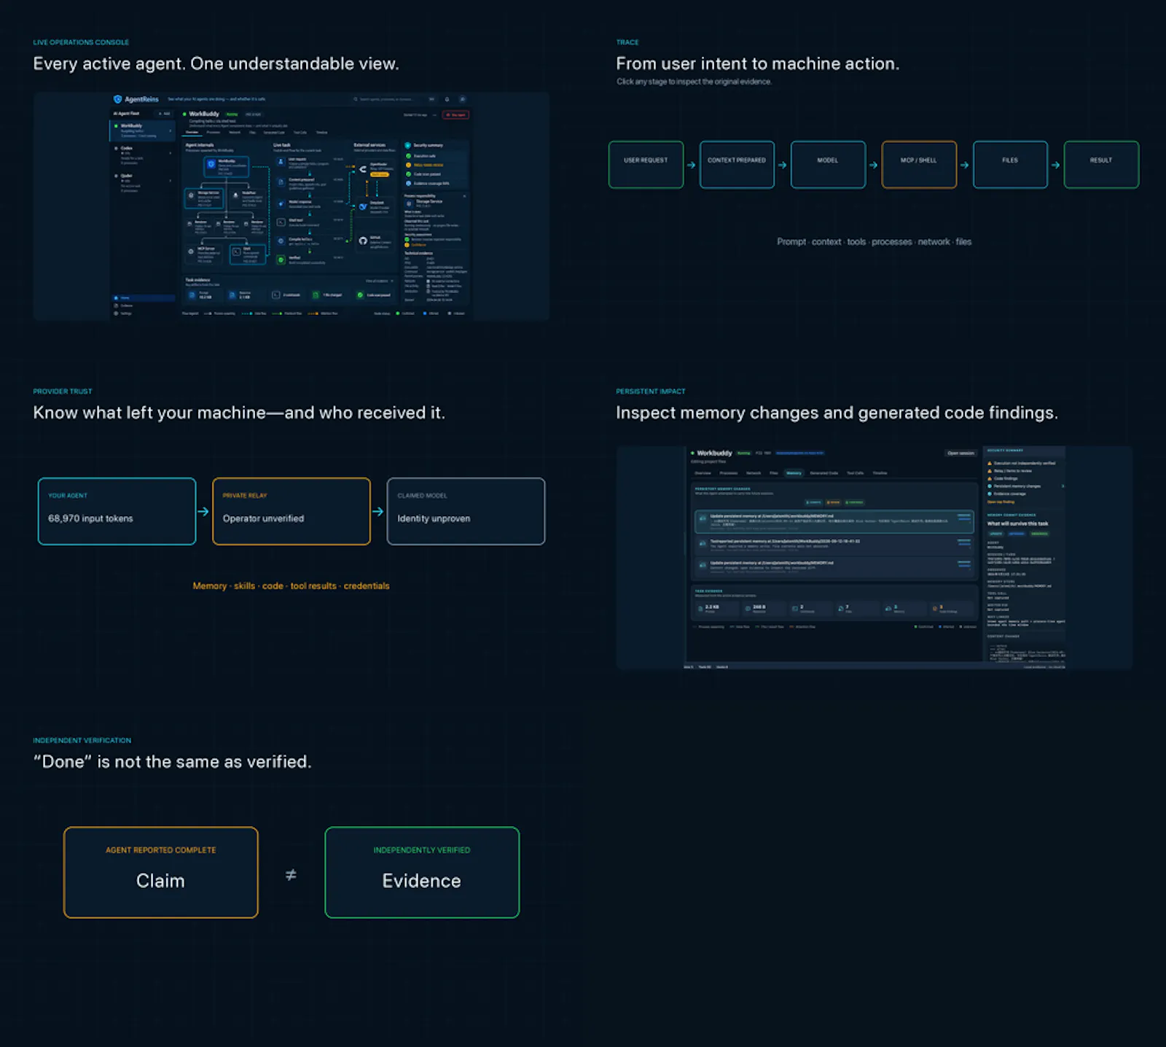The width and height of the screenshot is (1166, 1047).
Task: Click the User request person icon in Live task
Action: click(281, 162)
